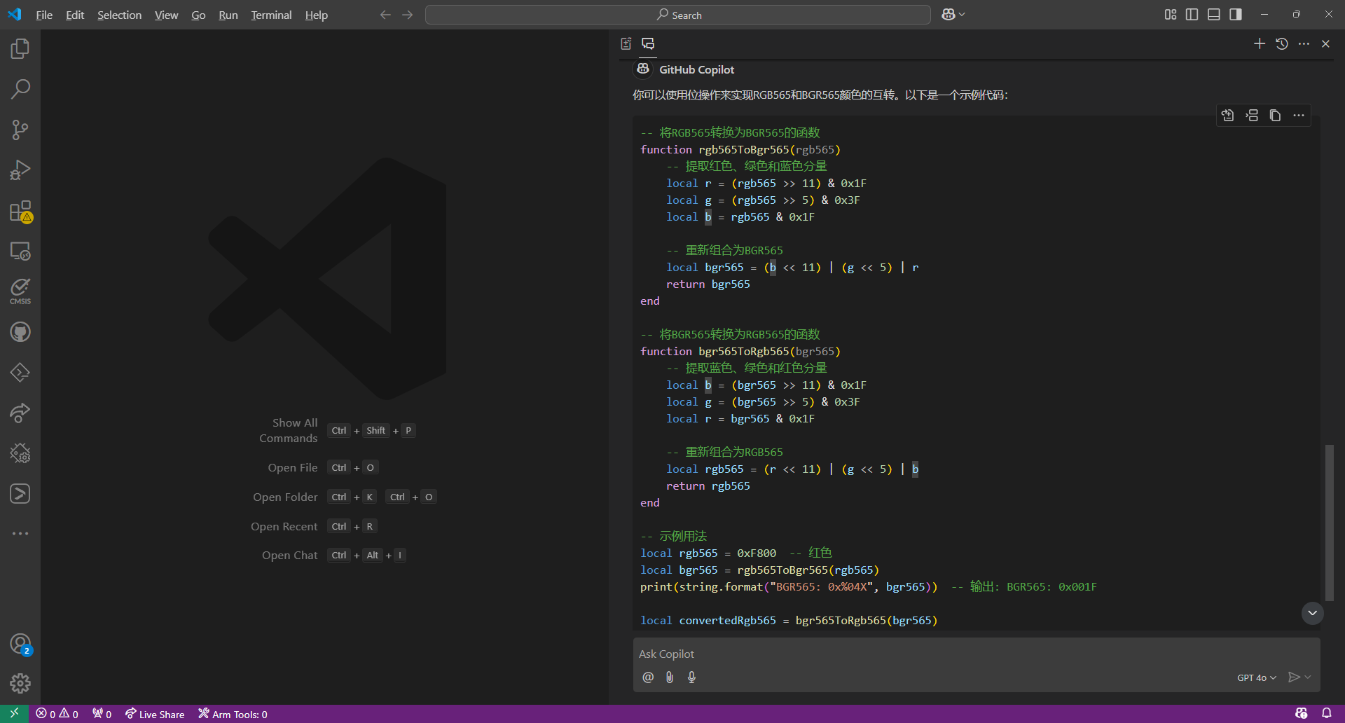Open the View menu
This screenshot has height=723, width=1345.
tap(166, 15)
